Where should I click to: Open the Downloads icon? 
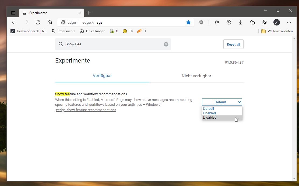[240, 23]
